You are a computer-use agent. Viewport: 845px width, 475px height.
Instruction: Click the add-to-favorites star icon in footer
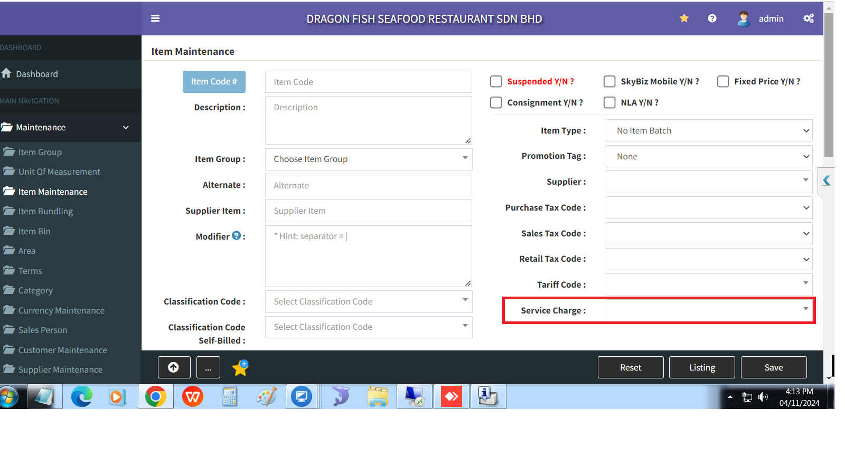click(240, 367)
